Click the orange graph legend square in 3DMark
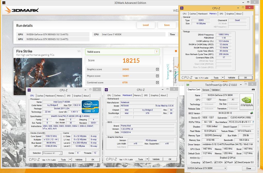 tap(176, 51)
